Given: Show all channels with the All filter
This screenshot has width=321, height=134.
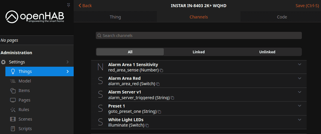Looking at the screenshot, I should click(130, 52).
